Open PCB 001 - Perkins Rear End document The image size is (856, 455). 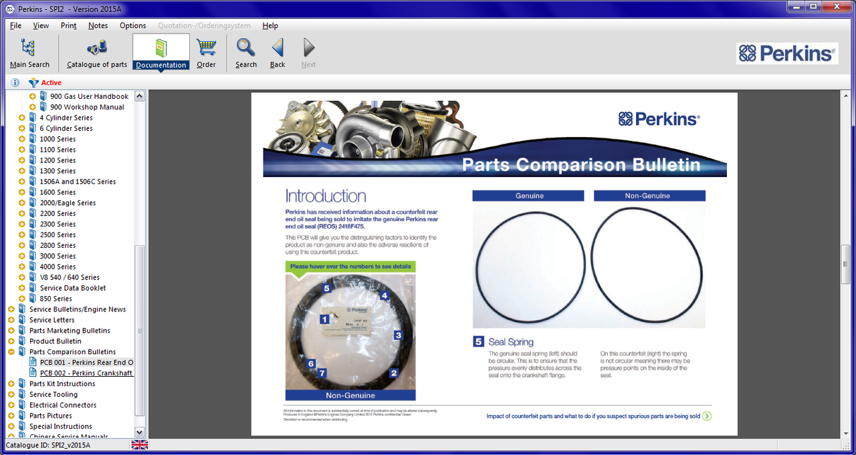pos(86,362)
